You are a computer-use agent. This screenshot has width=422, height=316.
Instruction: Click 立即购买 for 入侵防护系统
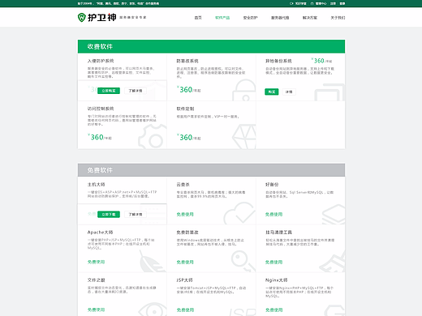(x=109, y=91)
